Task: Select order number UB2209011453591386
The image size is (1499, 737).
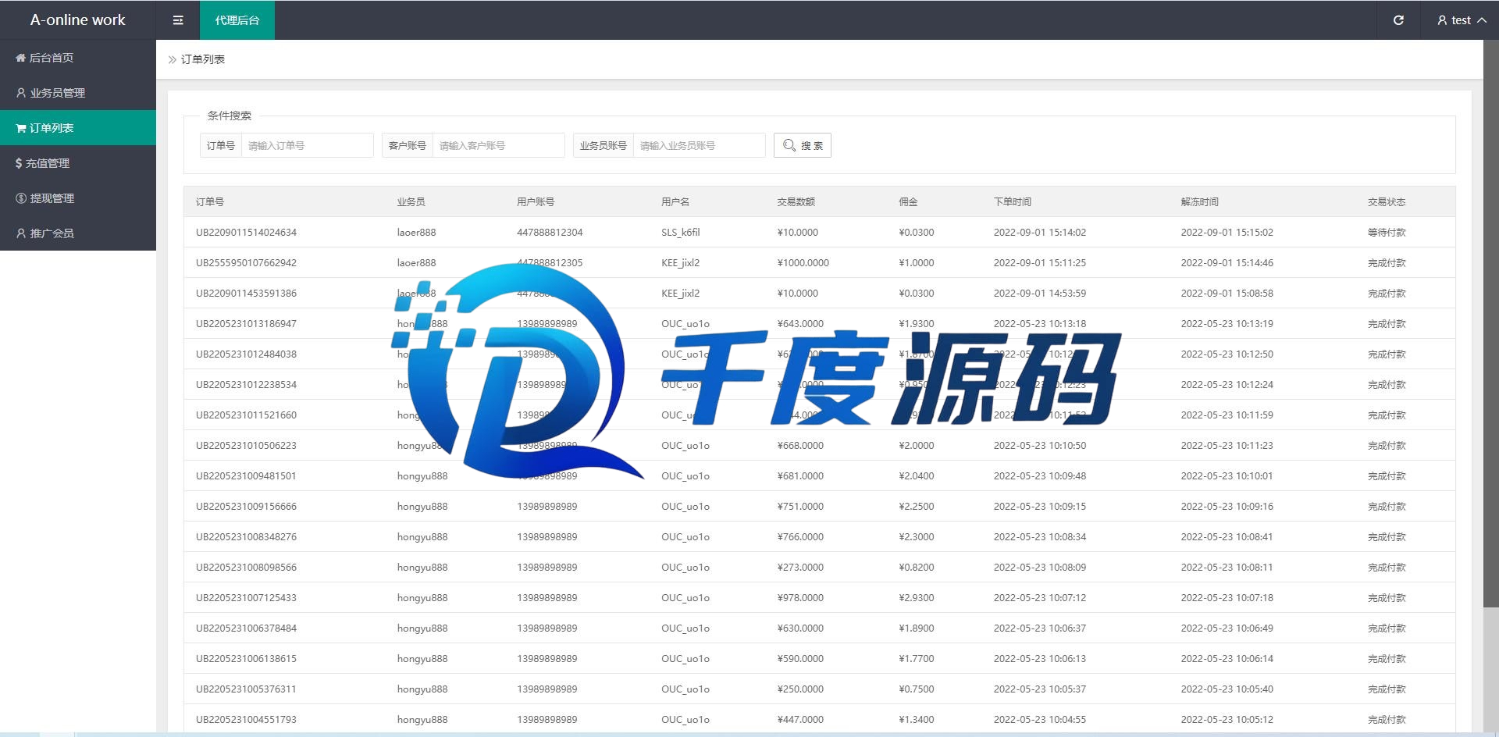Action: pos(246,293)
